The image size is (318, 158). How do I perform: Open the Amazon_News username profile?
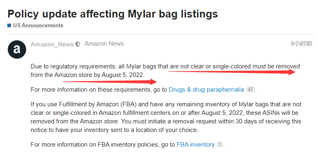[x=52, y=44]
